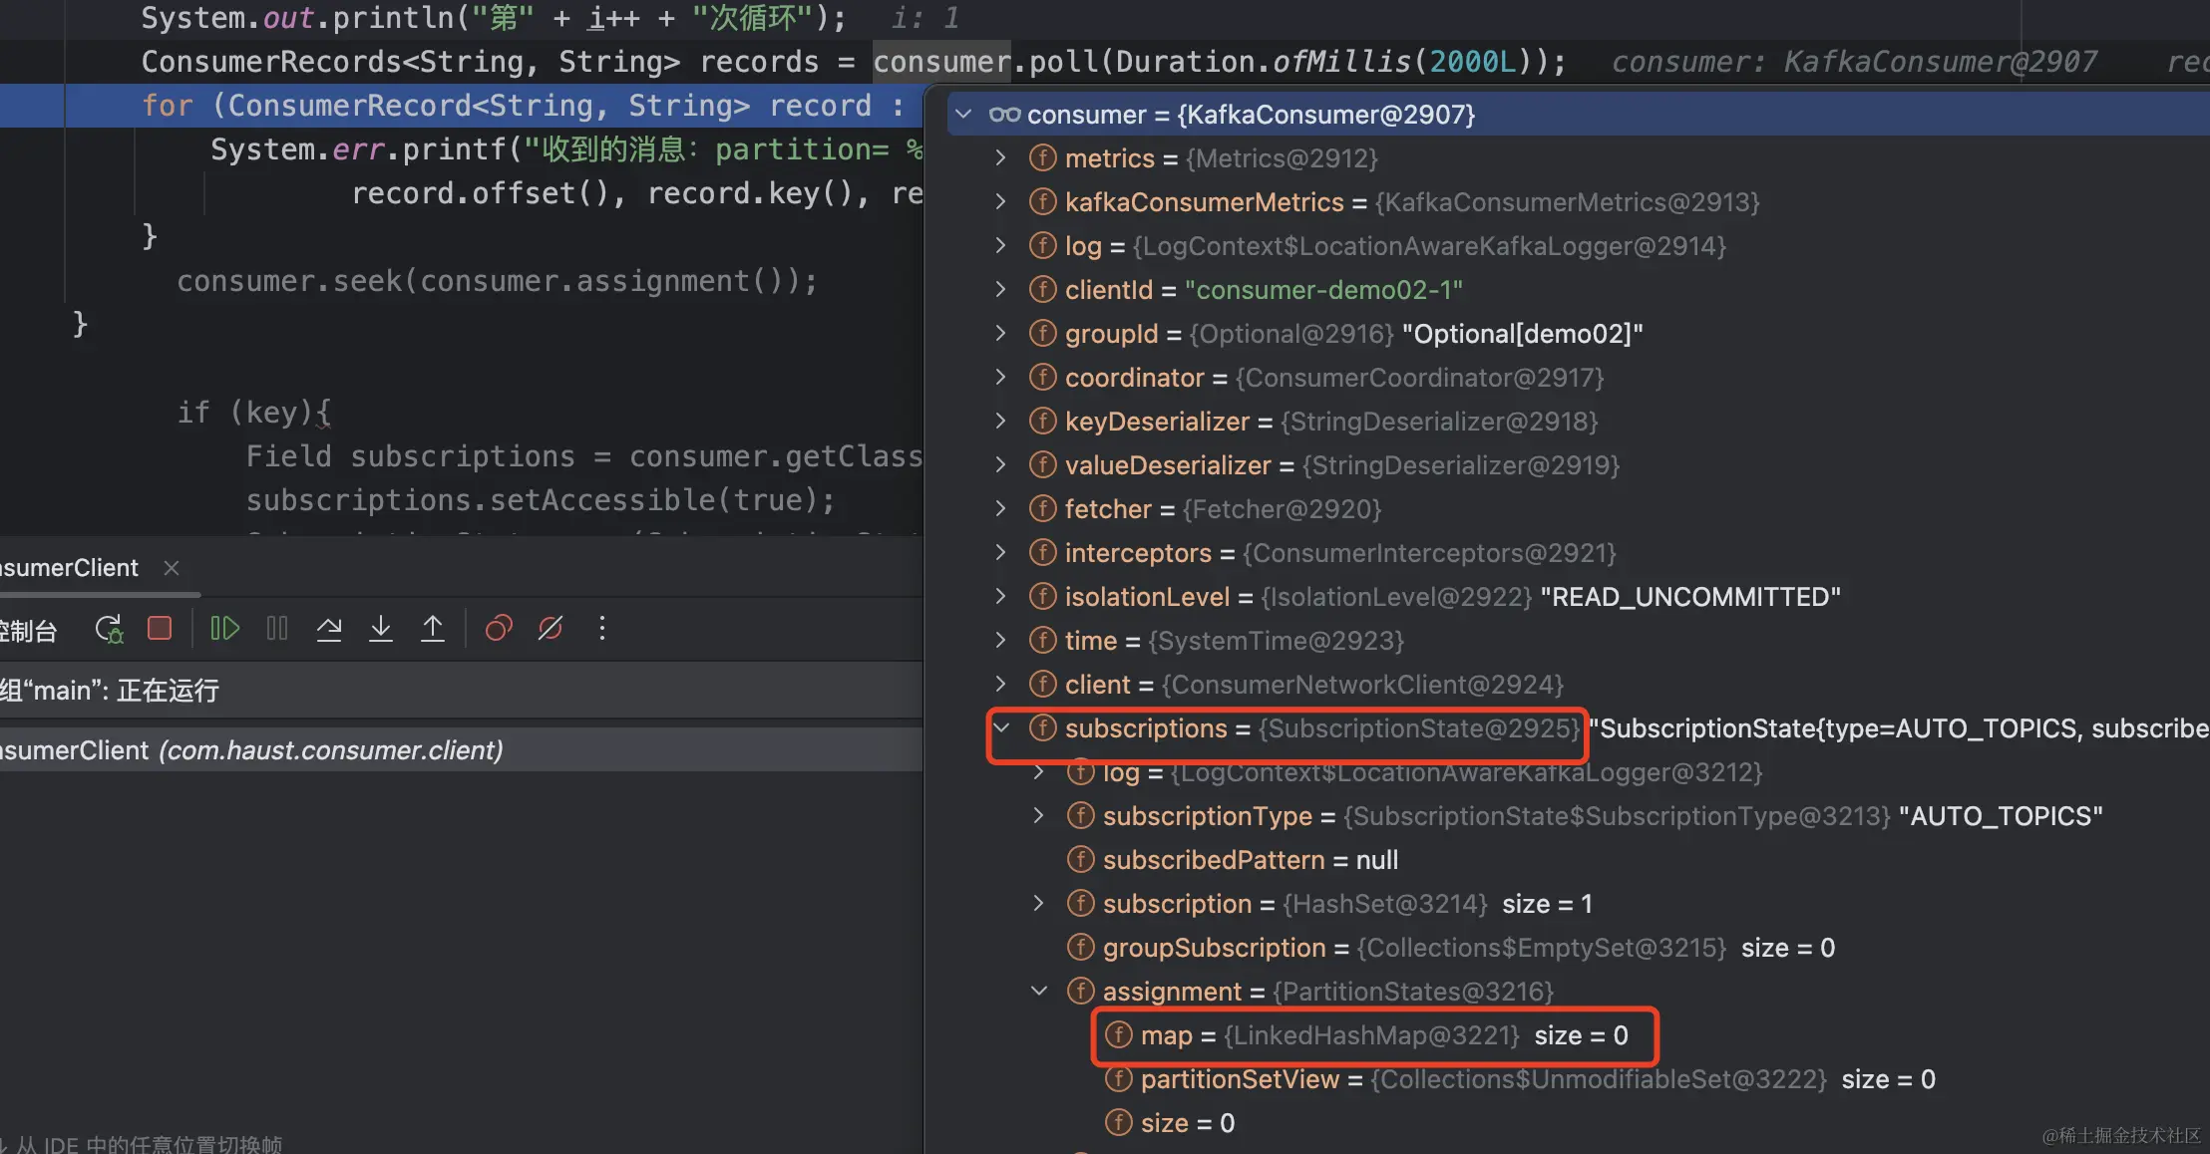
Task: Click the Rerun debug icon
Action: 109,629
